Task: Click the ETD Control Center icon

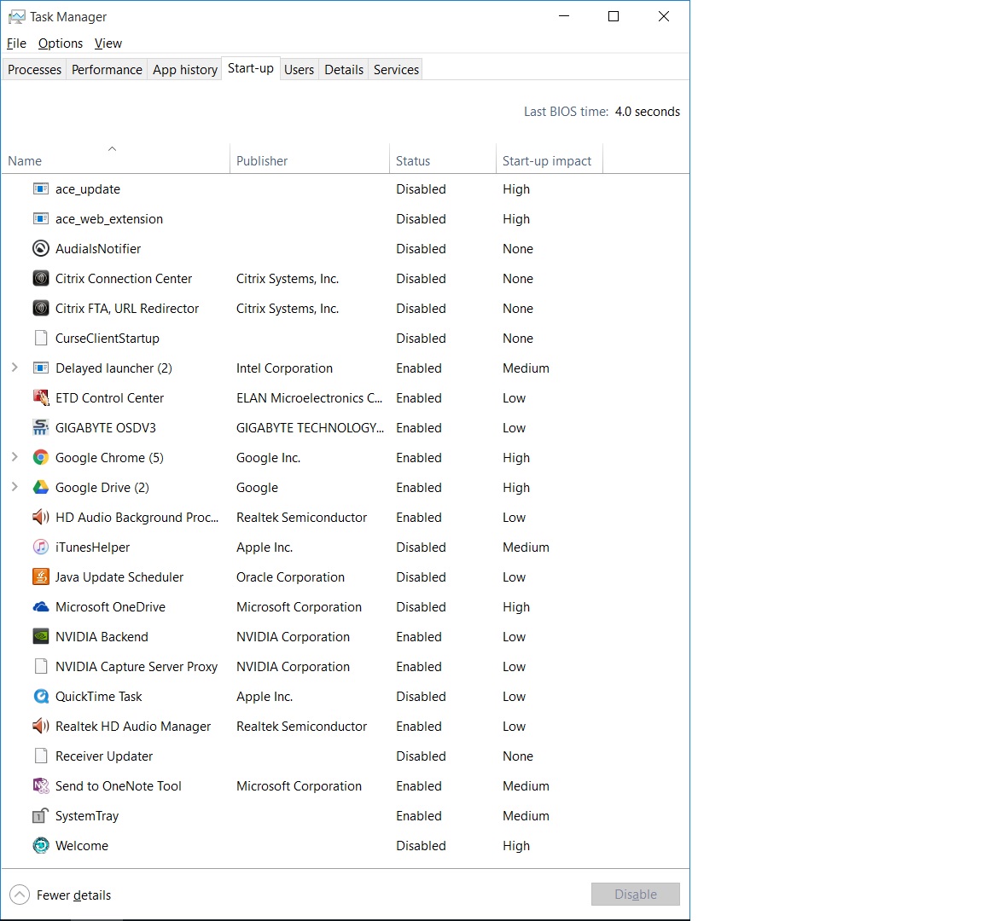Action: pyautogui.click(x=41, y=398)
